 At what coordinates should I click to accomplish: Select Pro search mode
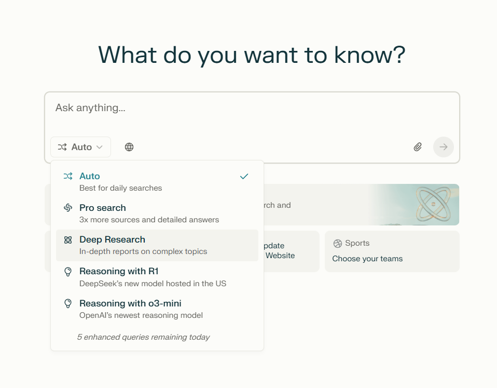(157, 213)
